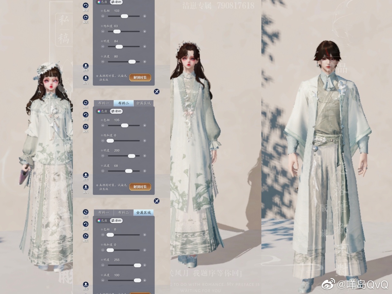Viewport: 392px width, 294px height.
Task: Click the redo icon beside the hue 133 panel
Action: pos(86,17)
